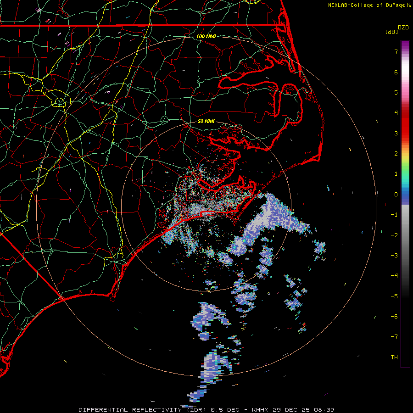Image resolution: width=413 pixels, height=413 pixels.
Task: Click the -3 value on the color scale
Action: click(394, 256)
